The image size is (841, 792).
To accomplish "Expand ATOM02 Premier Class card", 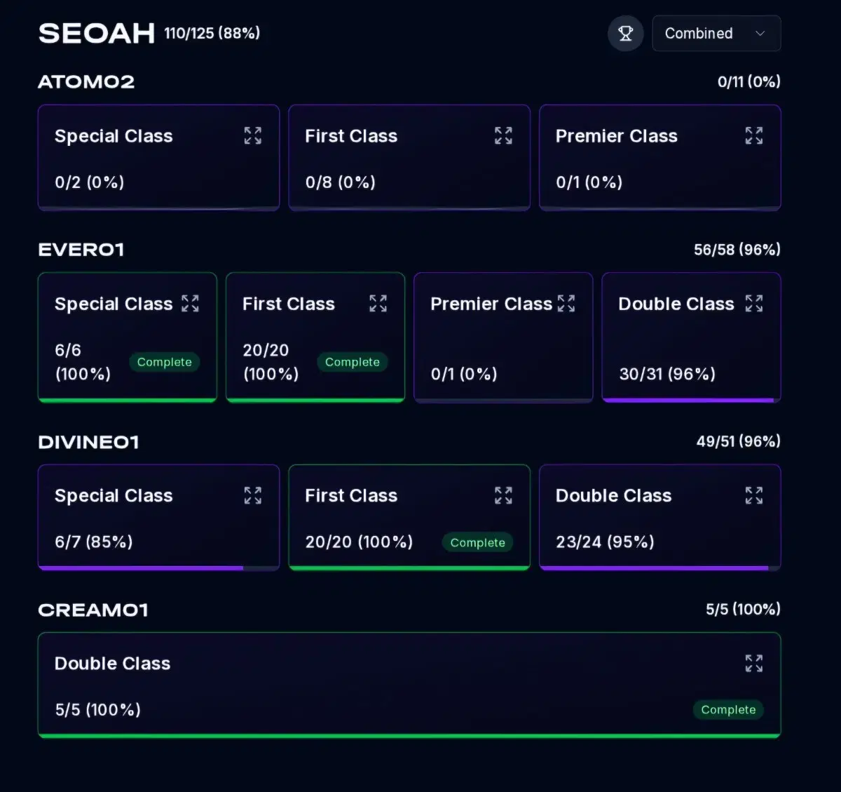I will [753, 135].
